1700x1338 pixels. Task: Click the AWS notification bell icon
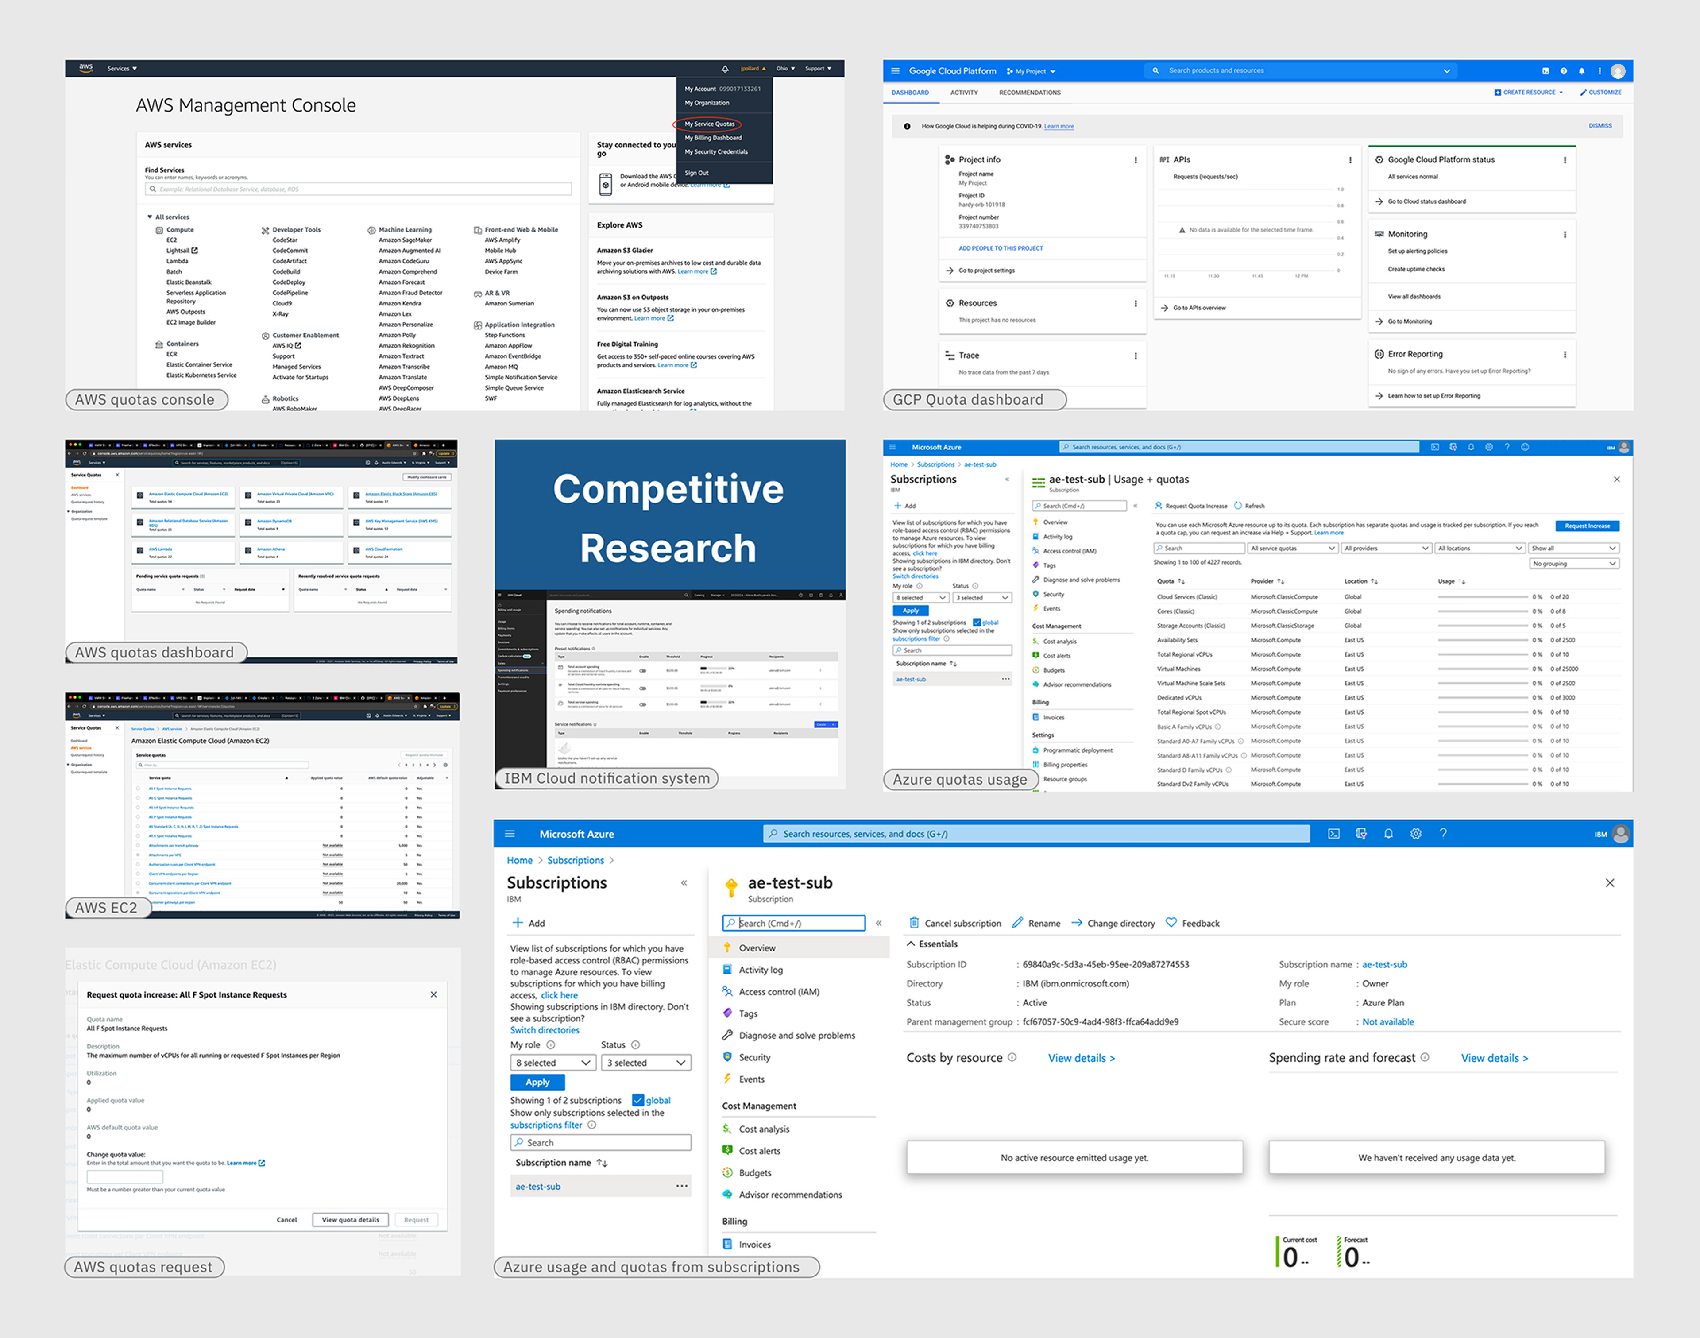click(725, 68)
